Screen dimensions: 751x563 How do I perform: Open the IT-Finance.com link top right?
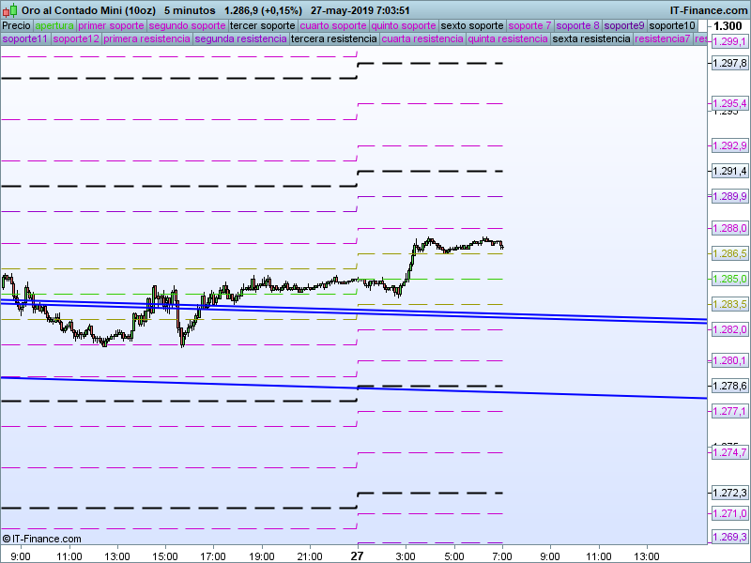(708, 10)
